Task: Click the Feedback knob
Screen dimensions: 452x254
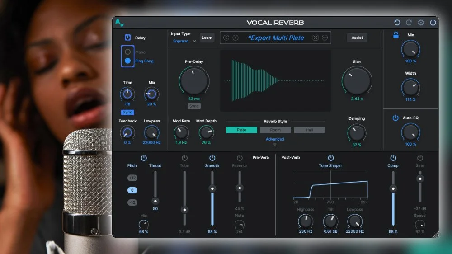Action: point(127,132)
